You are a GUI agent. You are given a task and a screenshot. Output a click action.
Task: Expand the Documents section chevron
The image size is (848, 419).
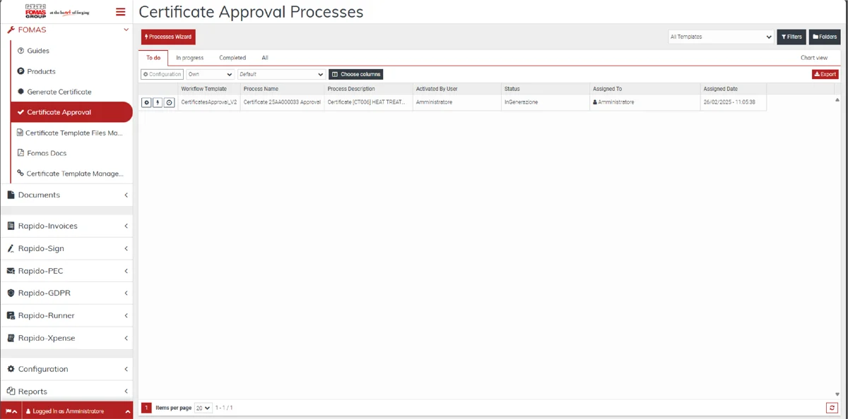(126, 195)
